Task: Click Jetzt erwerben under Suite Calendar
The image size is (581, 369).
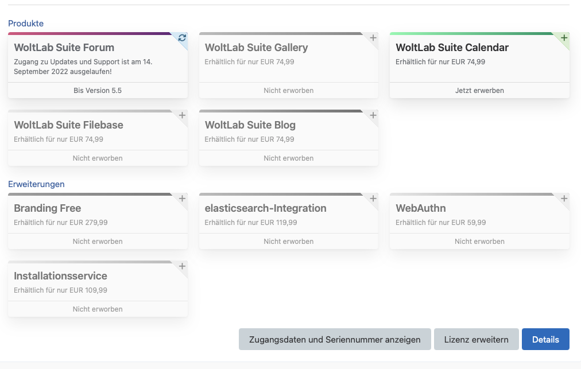Action: (x=479, y=90)
